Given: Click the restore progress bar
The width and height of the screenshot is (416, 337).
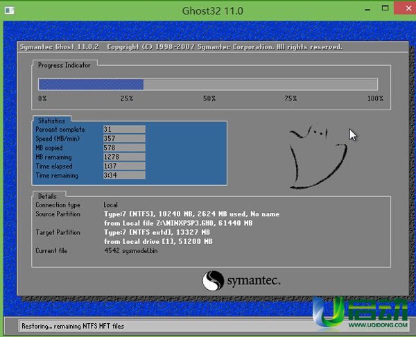Looking at the screenshot, I should [x=208, y=85].
